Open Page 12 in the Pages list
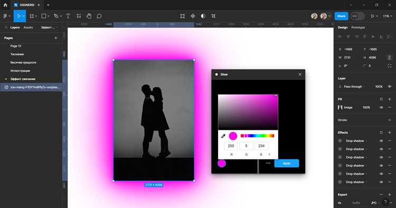Image resolution: width=396 pixels, height=208 pixels. point(16,46)
